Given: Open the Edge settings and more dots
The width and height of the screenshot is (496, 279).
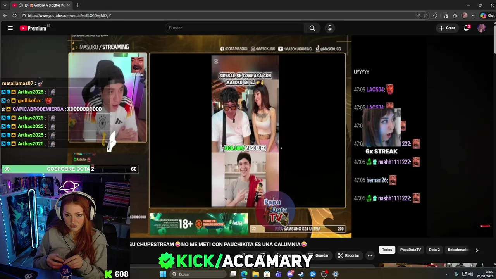Looking at the screenshot, I should [474, 15].
